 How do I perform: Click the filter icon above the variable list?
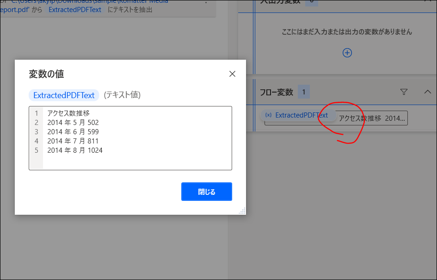pyautogui.click(x=404, y=92)
